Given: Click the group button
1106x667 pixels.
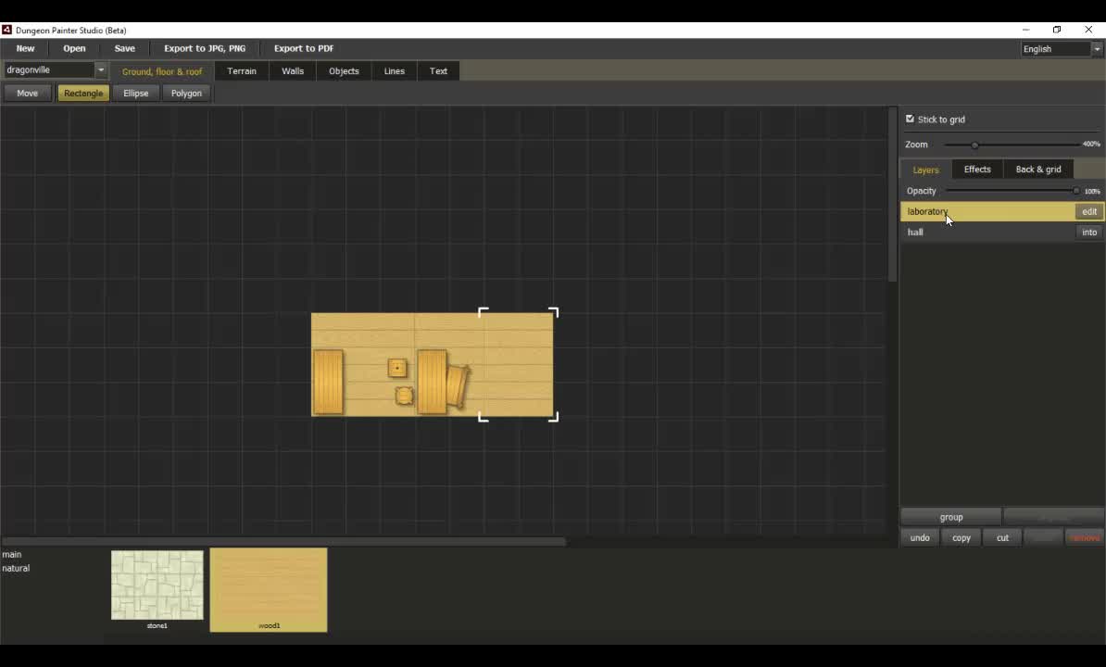Looking at the screenshot, I should [x=950, y=517].
